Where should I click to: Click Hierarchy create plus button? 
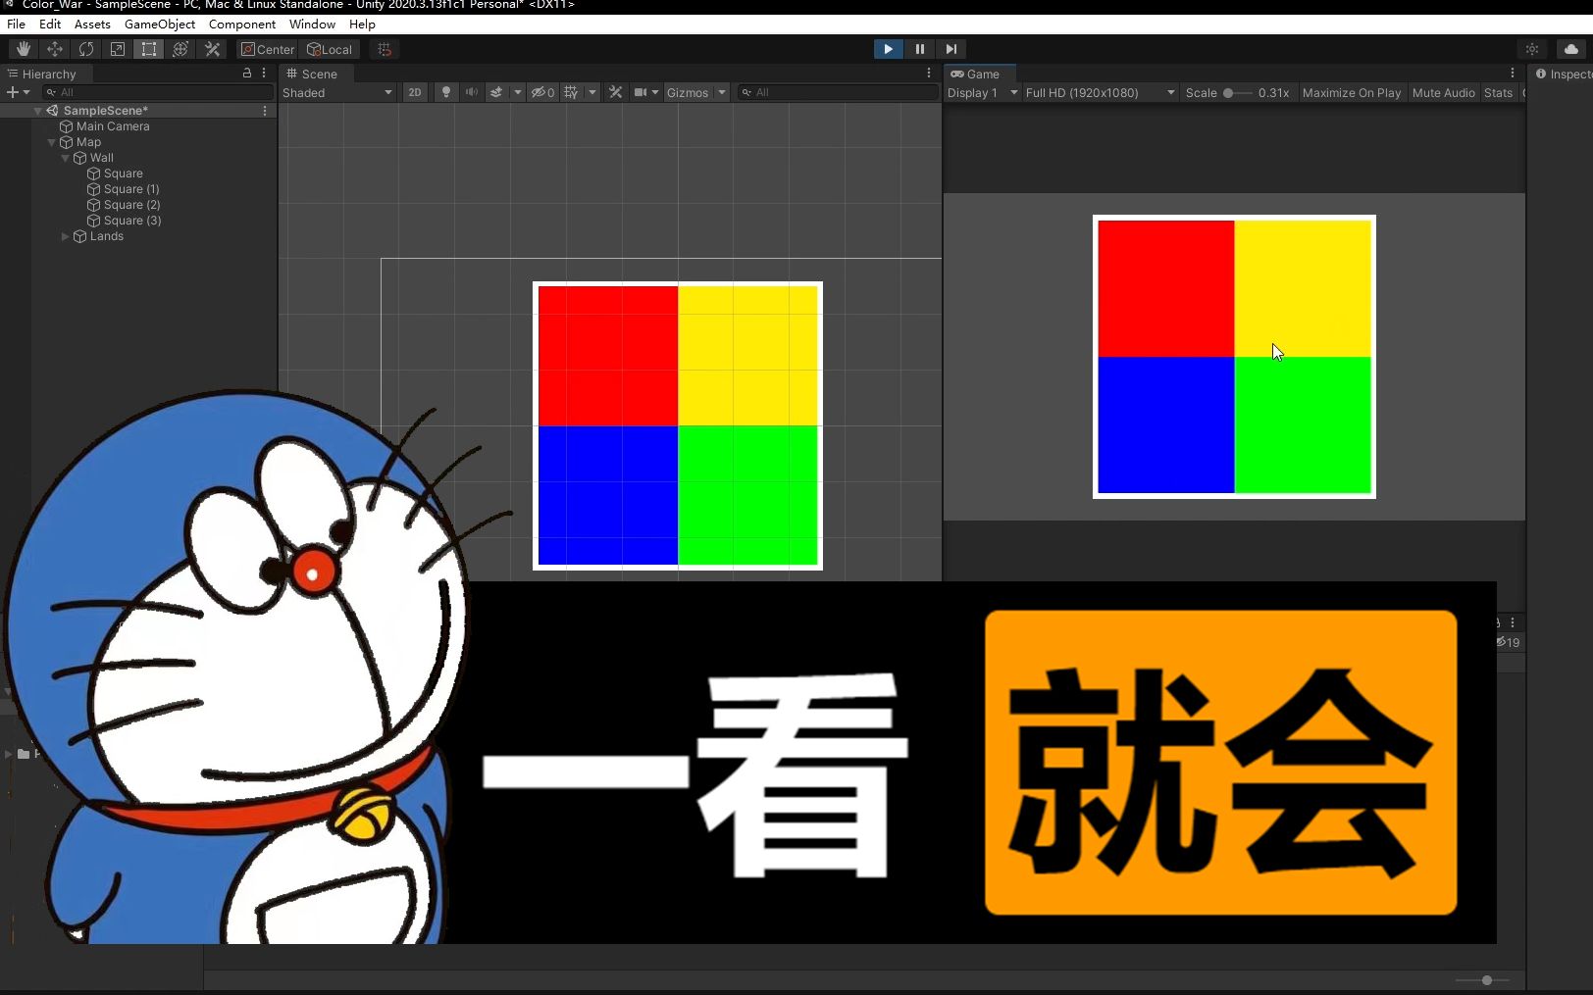pyautogui.click(x=18, y=92)
